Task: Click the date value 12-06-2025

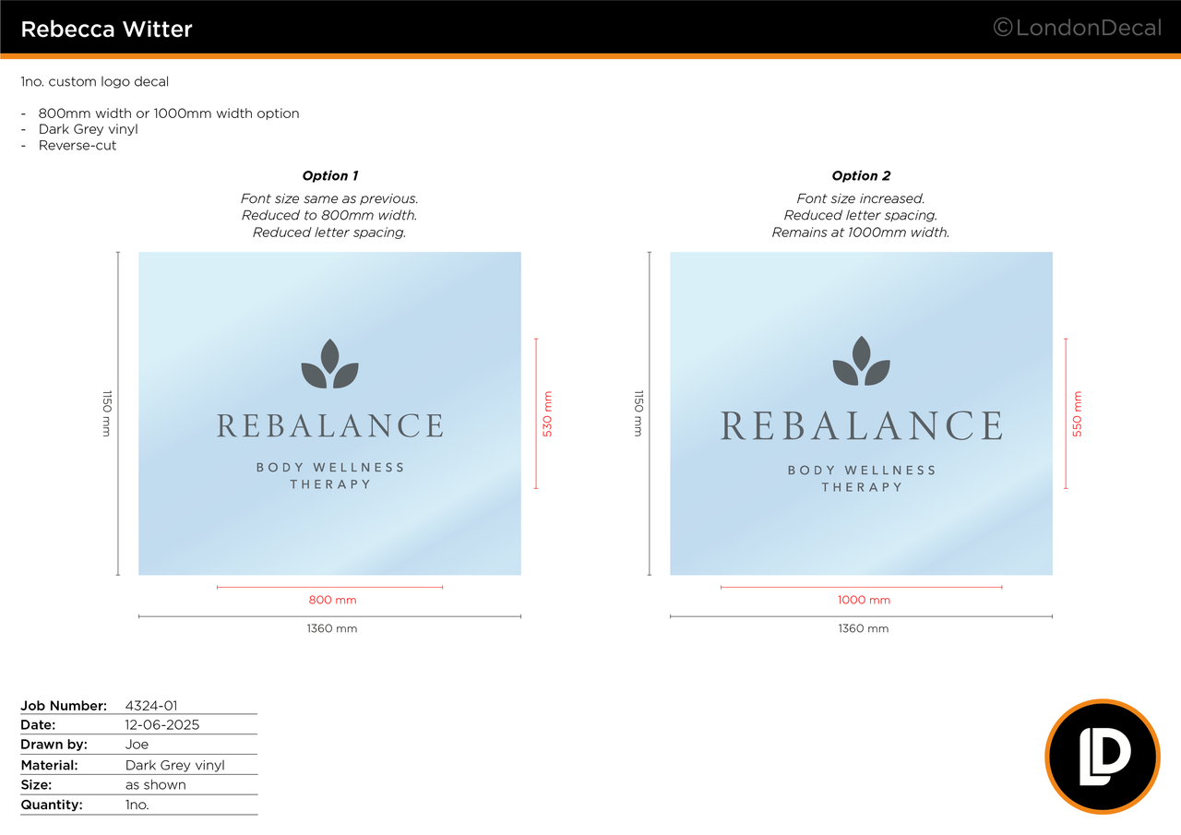Action: (162, 725)
